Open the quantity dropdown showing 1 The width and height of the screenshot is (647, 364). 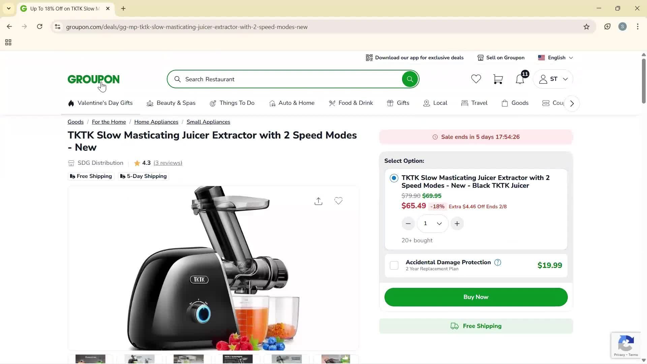pyautogui.click(x=433, y=224)
